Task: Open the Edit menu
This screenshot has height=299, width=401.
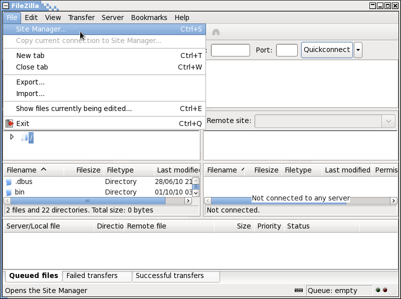Action: tap(31, 17)
